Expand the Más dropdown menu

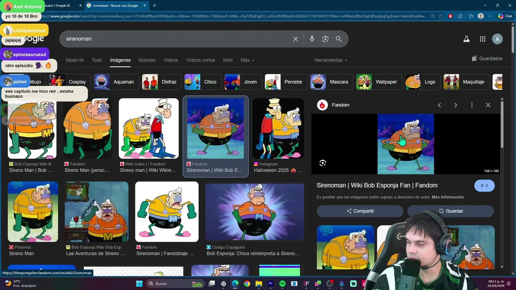pyautogui.click(x=247, y=60)
